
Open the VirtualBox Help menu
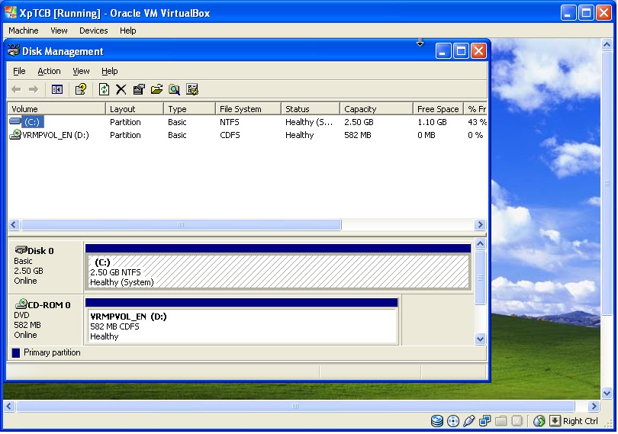127,31
